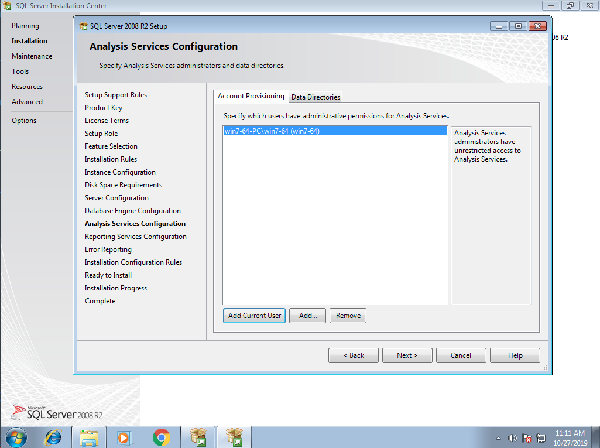Click the Reporting Services Configuration step
This screenshot has width=600, height=448.
136,237
